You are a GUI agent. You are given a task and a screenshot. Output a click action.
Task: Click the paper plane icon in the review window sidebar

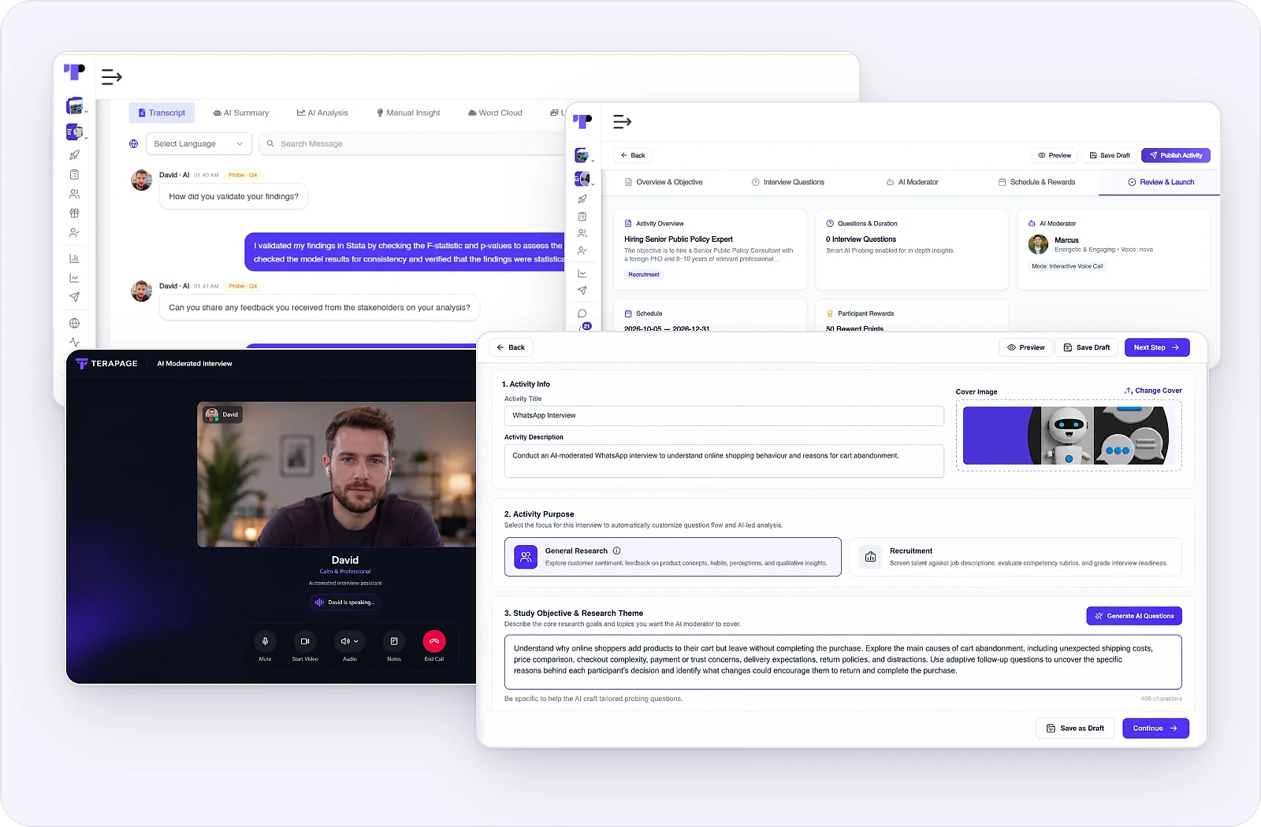(x=582, y=291)
